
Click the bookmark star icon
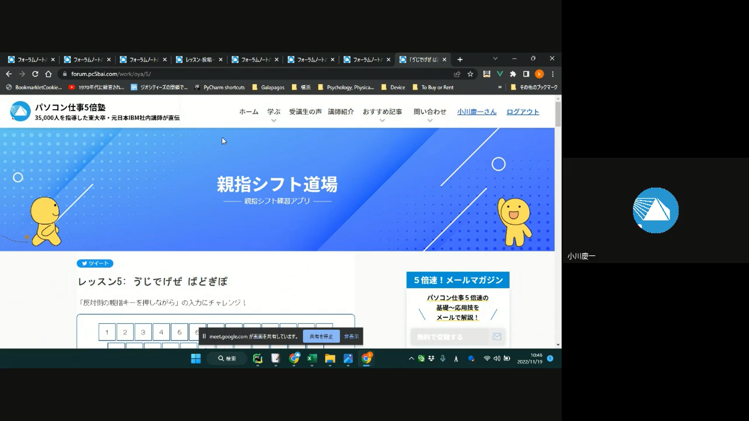470,74
